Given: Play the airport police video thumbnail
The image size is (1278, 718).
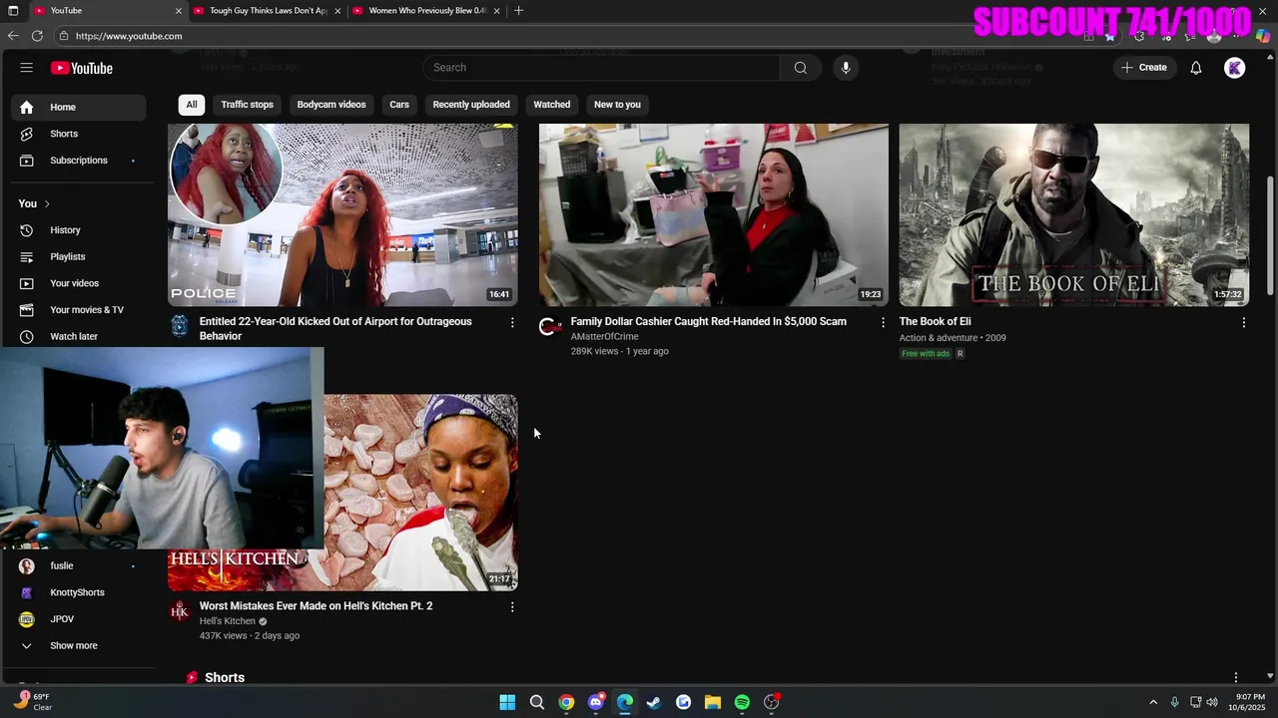Looking at the screenshot, I should click(342, 214).
